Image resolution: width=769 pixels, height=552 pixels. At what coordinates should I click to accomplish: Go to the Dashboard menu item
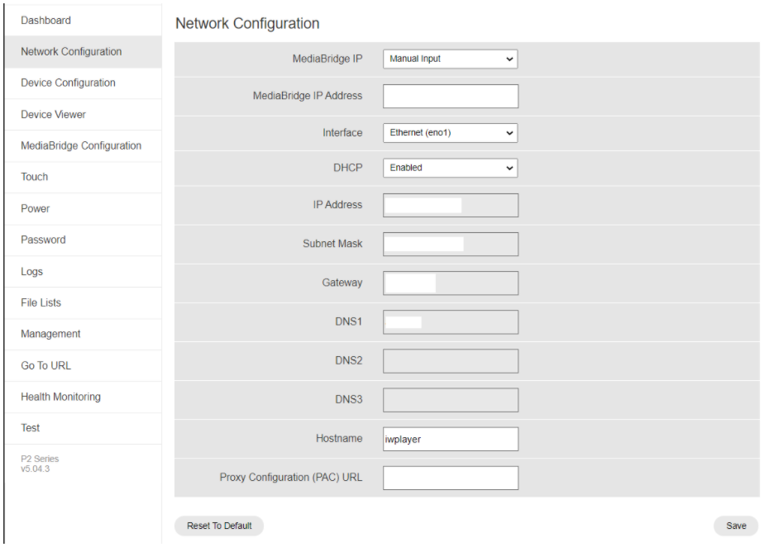click(84, 21)
